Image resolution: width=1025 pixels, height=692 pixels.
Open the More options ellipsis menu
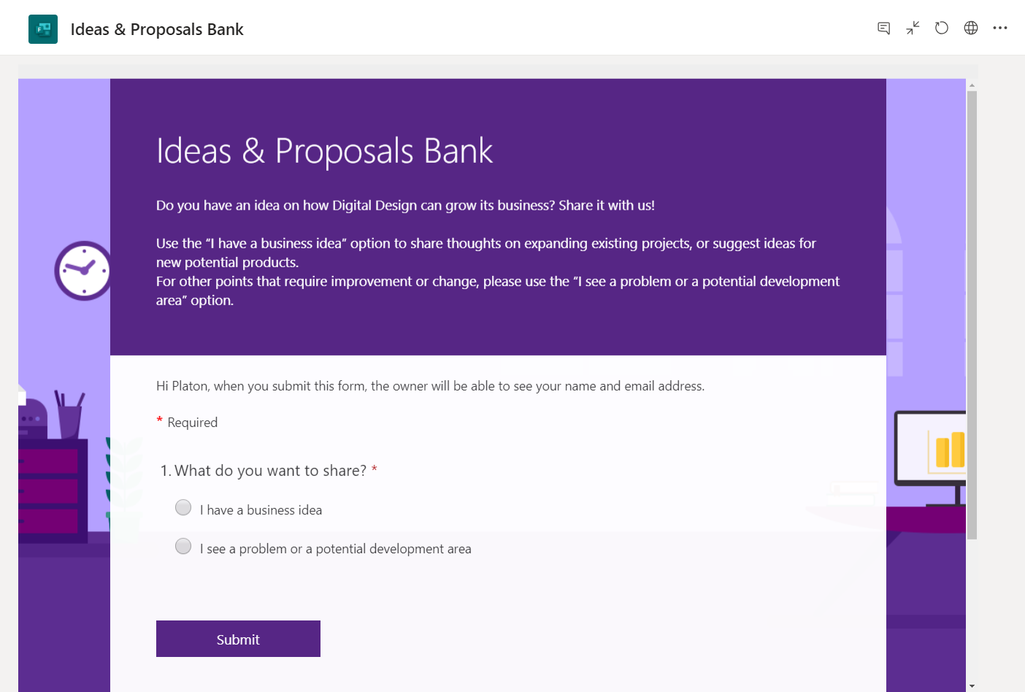[1000, 28]
